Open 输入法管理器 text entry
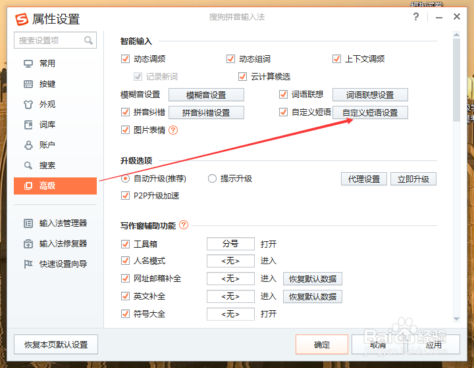 pos(63,223)
